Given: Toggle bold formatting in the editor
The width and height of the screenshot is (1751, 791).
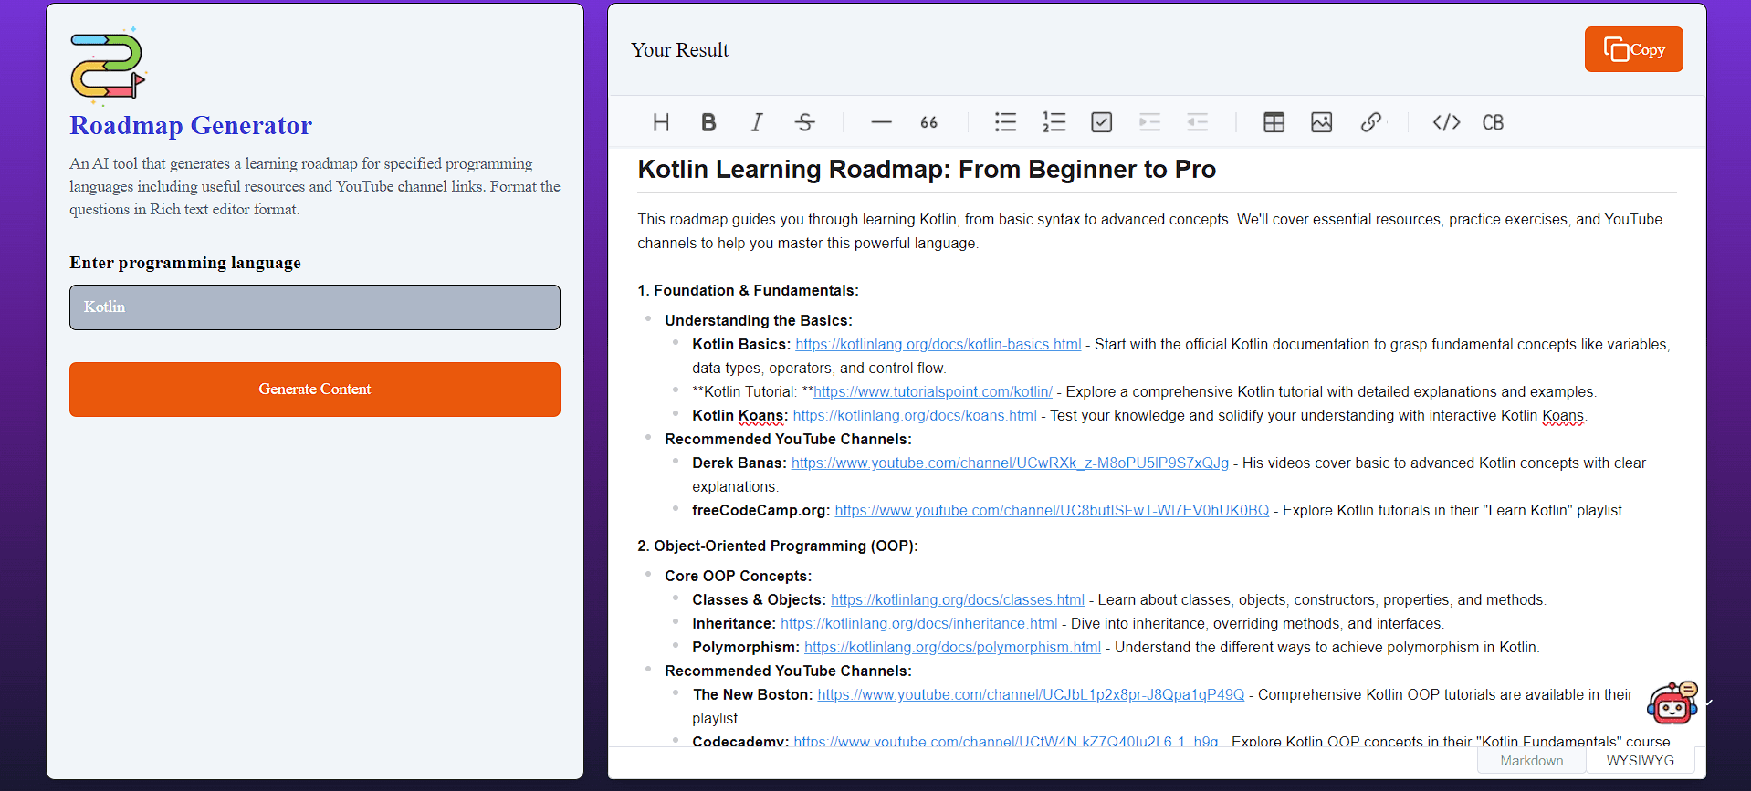Looking at the screenshot, I should [x=708, y=122].
